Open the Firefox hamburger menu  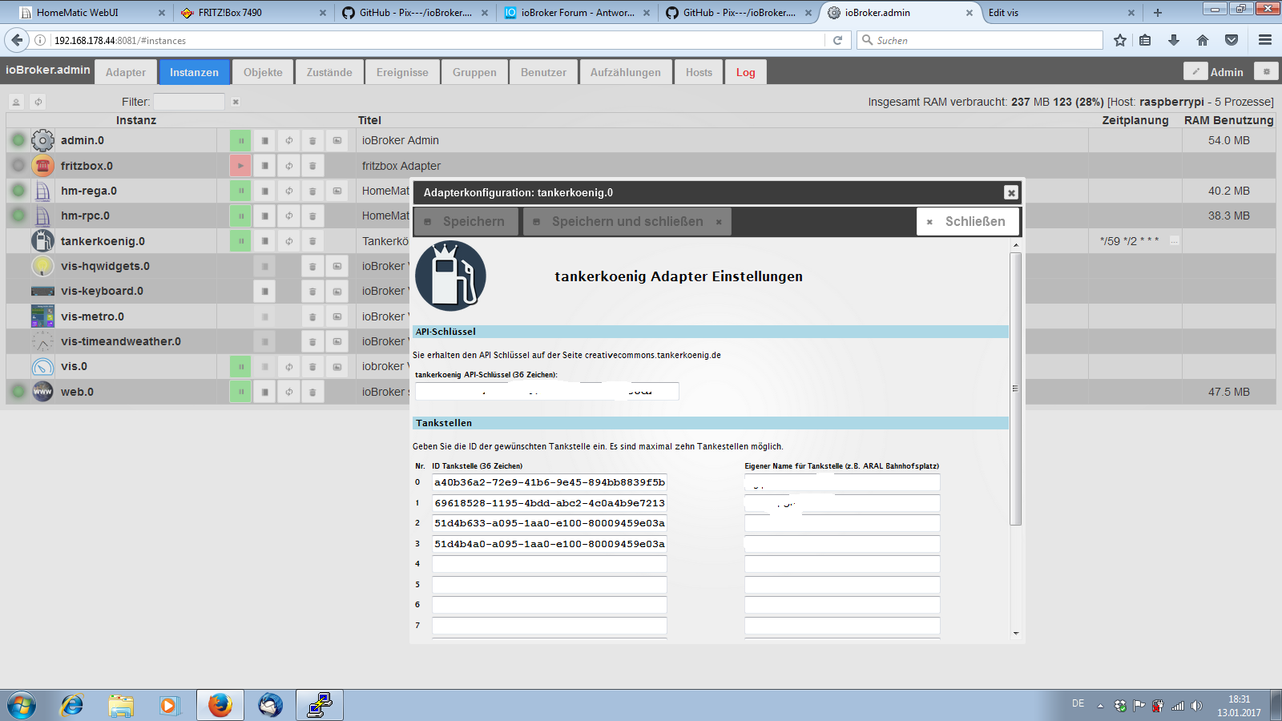(1265, 40)
